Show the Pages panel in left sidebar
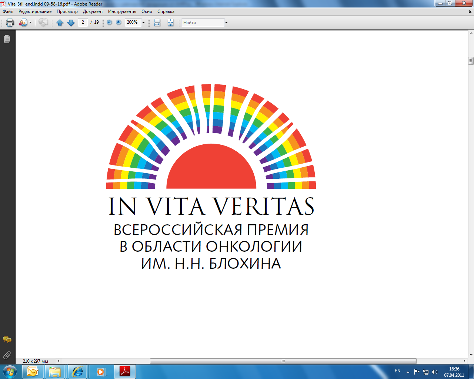Screen dimensions: 474x379 click(7, 39)
